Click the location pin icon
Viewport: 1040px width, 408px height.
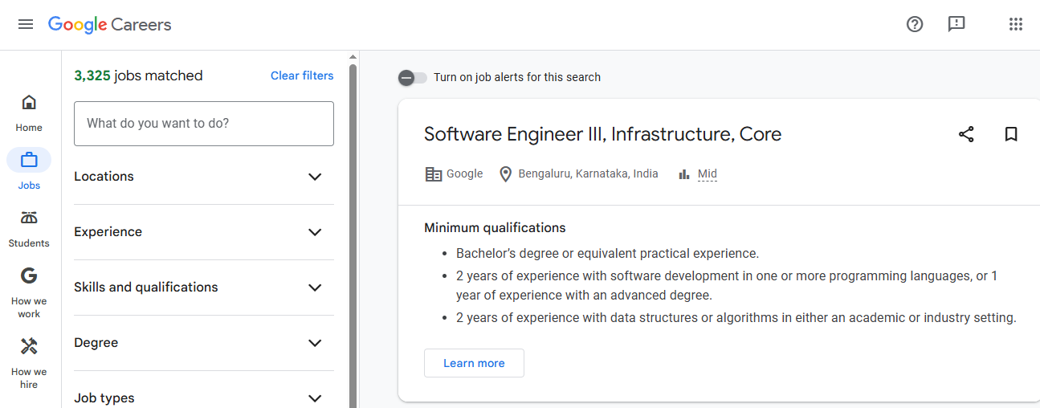pyautogui.click(x=505, y=173)
